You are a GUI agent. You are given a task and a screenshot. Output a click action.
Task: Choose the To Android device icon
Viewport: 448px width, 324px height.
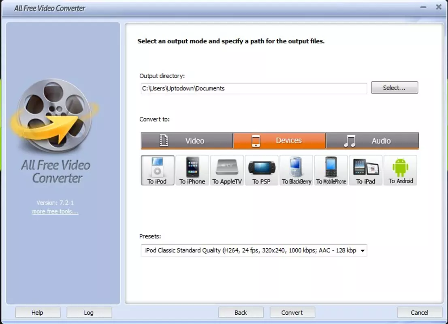tap(401, 170)
